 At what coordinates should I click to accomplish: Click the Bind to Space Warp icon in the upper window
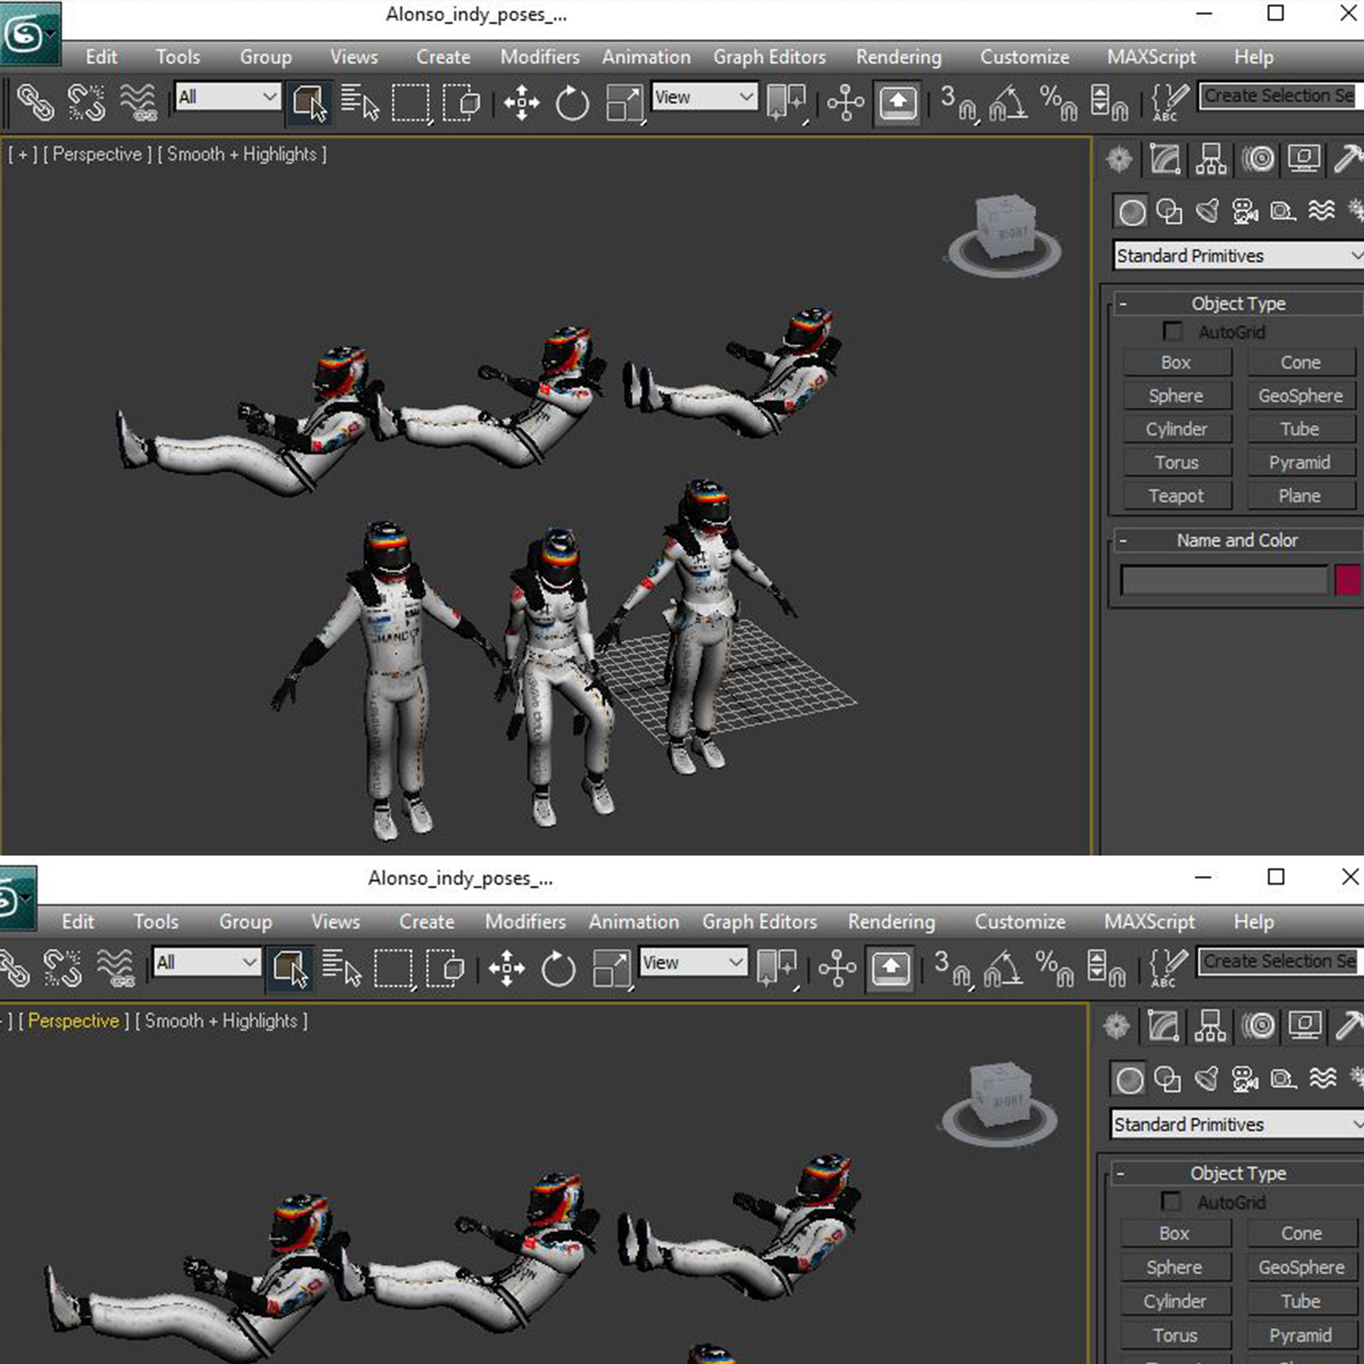click(137, 103)
